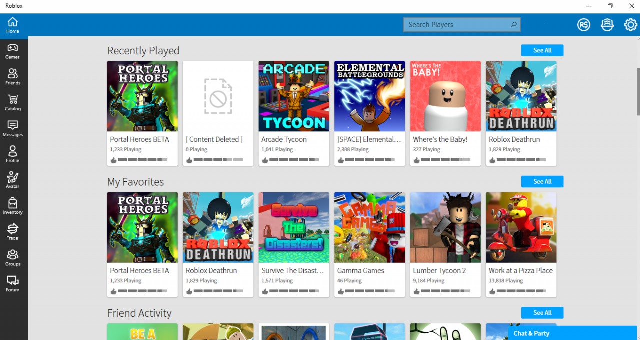Open Survive The Disasters thumbnail
The height and width of the screenshot is (340, 640).
coord(294,227)
